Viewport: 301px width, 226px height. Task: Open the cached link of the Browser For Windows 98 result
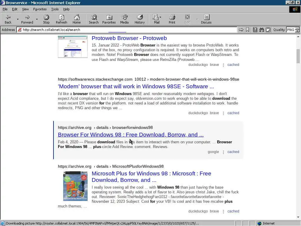pos(233,152)
